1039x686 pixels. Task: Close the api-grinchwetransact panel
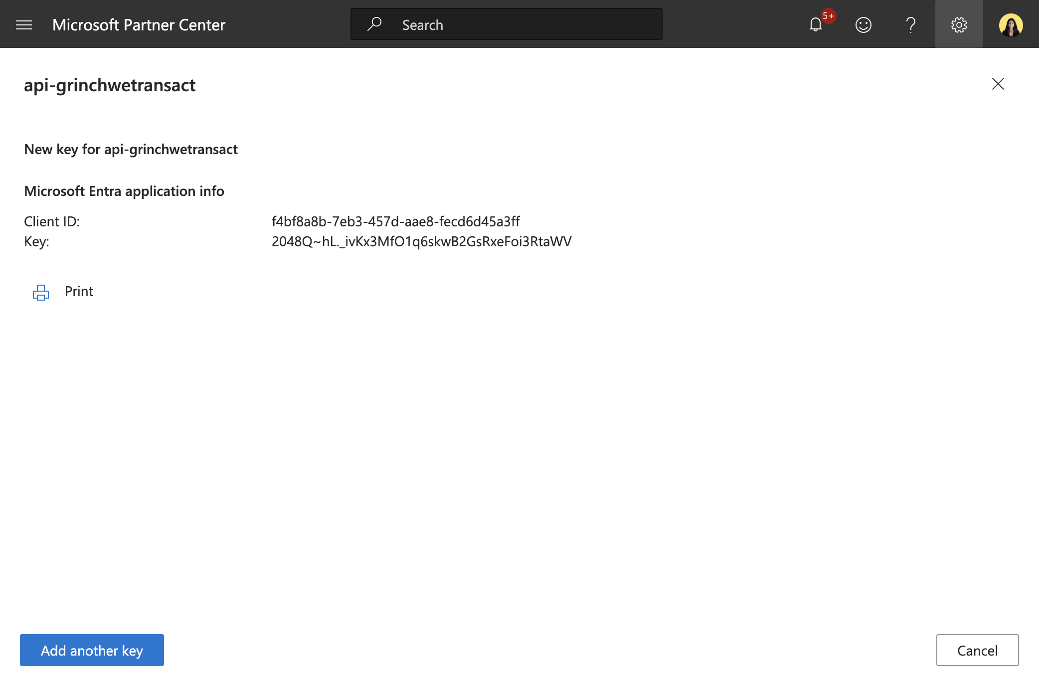998,84
